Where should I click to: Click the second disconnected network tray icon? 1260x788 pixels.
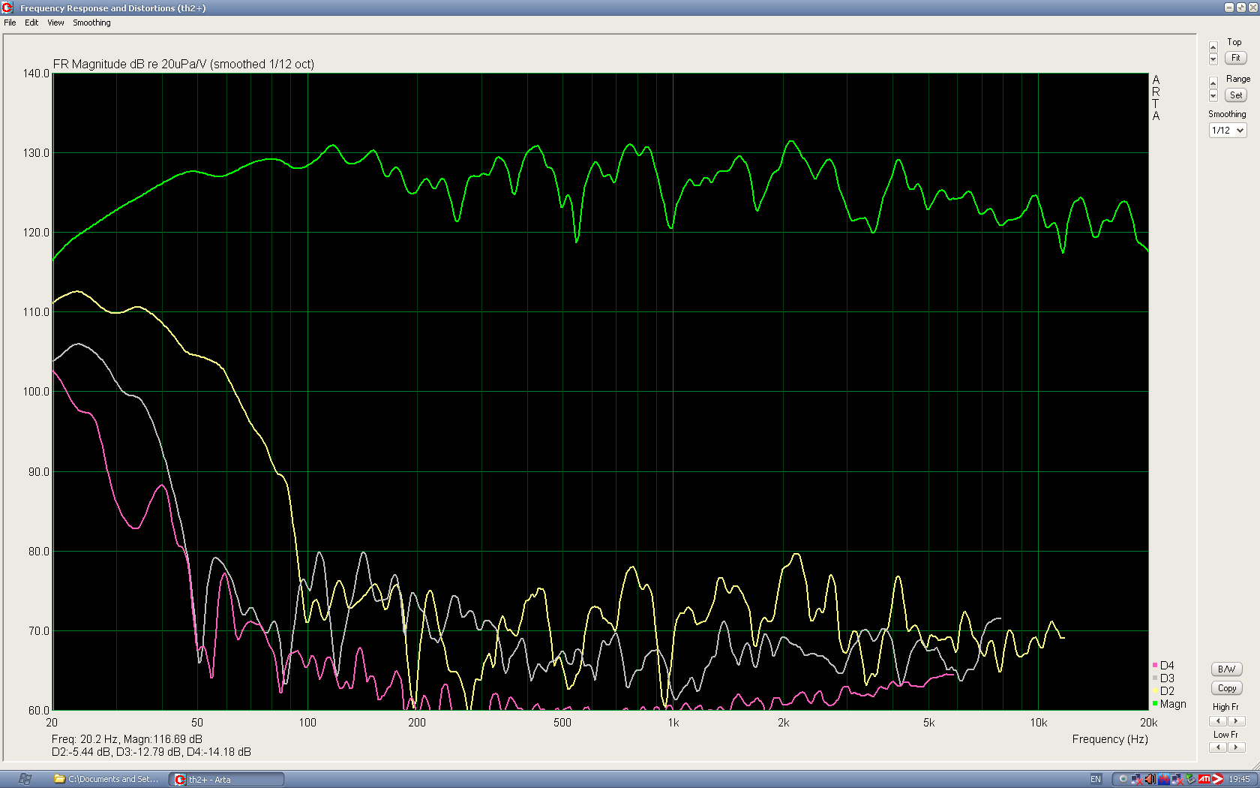point(1177,779)
